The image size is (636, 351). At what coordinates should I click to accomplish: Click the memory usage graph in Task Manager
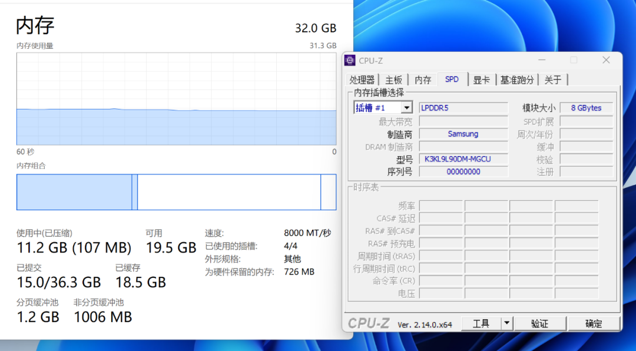click(177, 98)
